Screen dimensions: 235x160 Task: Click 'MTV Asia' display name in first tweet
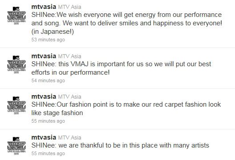[70, 7]
